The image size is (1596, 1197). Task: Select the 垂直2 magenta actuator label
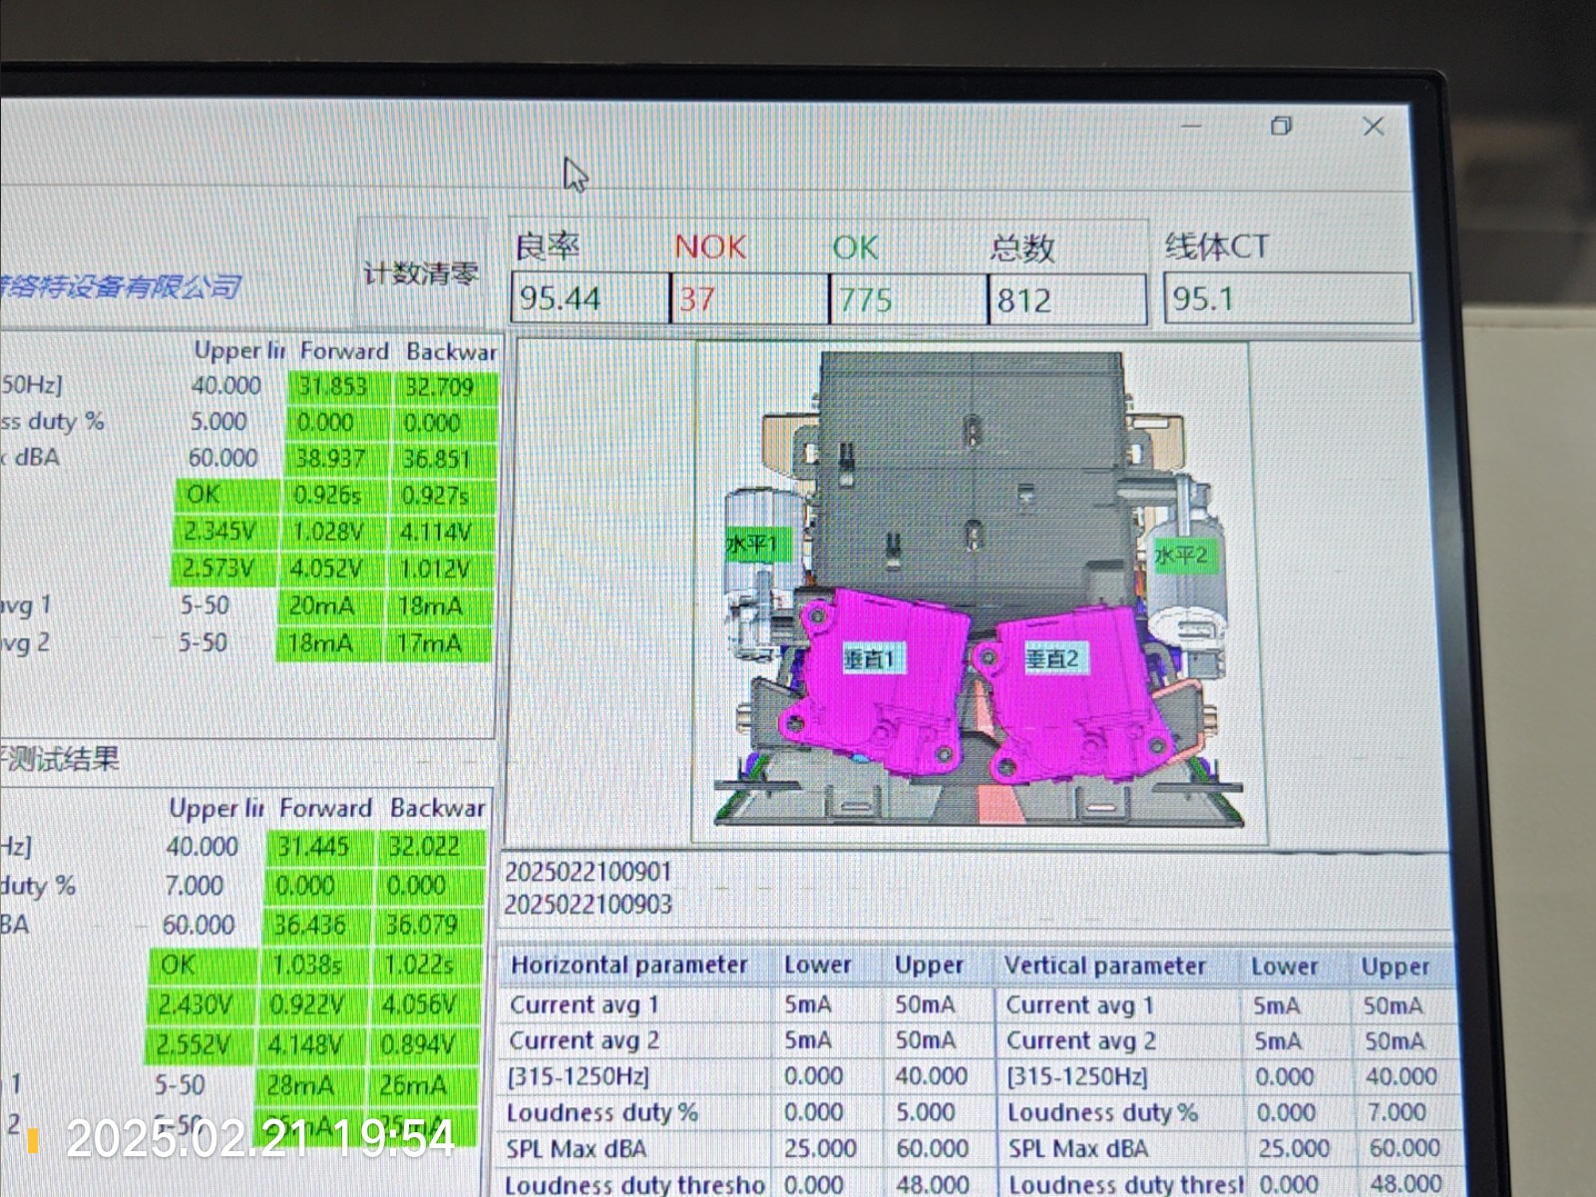(1051, 658)
